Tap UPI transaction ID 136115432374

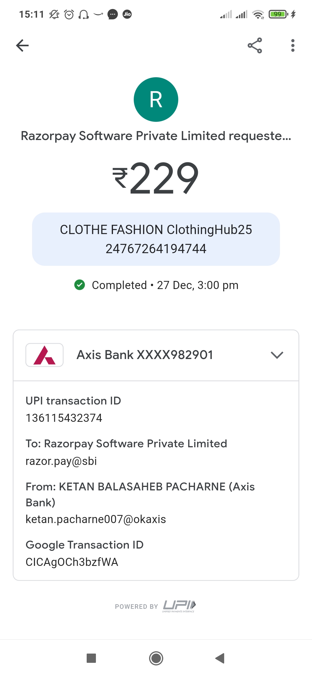point(64,418)
